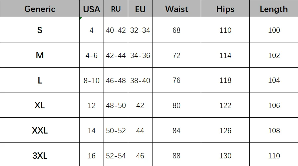Select the waist value 76 cell
This screenshot has height=166, width=298.
tap(176, 81)
